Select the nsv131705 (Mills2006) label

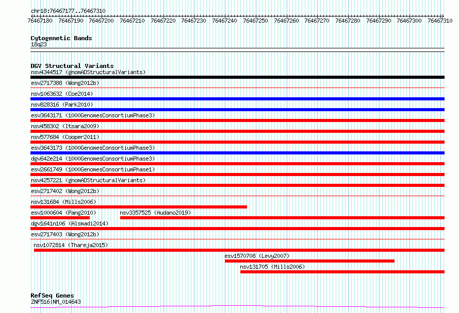click(x=272, y=267)
